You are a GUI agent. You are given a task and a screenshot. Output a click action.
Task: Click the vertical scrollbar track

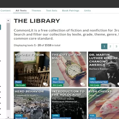point(8,66)
